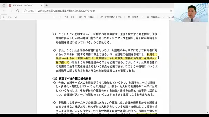Click the heading （２）実現すべき介護の提供体制

[x=72, y=79]
